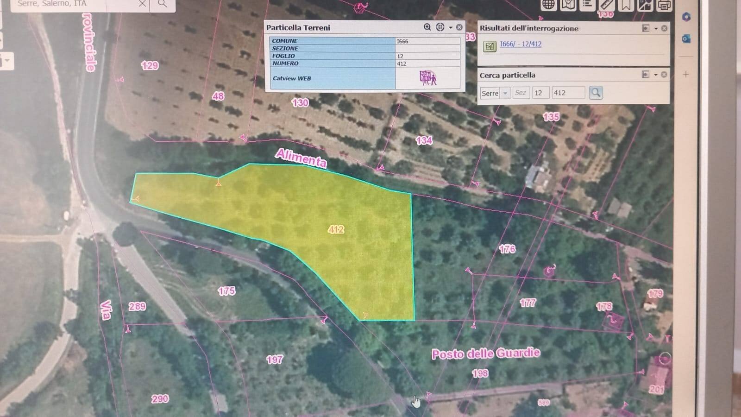Image resolution: width=741 pixels, height=417 pixels.
Task: Close the Particella Terreni popup
Action: point(459,27)
